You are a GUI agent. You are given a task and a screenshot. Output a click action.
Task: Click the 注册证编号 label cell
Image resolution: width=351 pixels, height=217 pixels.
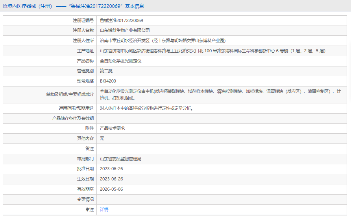click(x=83, y=20)
